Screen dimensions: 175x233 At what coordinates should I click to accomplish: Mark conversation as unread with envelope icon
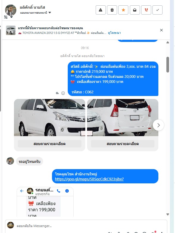coord(135,10)
